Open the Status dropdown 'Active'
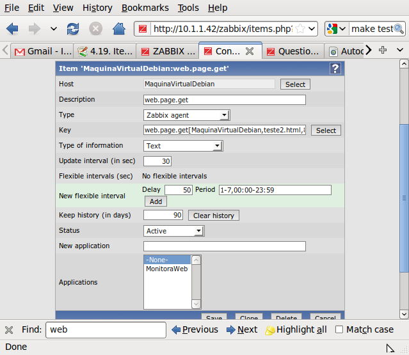 tap(173, 231)
